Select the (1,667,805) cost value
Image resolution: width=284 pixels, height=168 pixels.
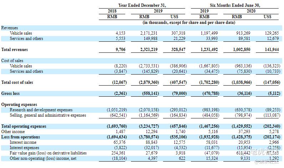click(209, 66)
